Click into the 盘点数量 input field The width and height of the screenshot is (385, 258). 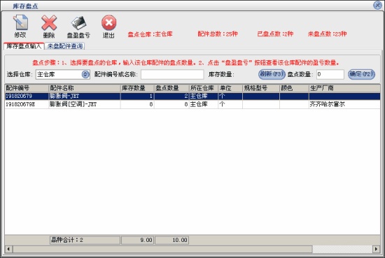pyautogui.click(x=330, y=74)
